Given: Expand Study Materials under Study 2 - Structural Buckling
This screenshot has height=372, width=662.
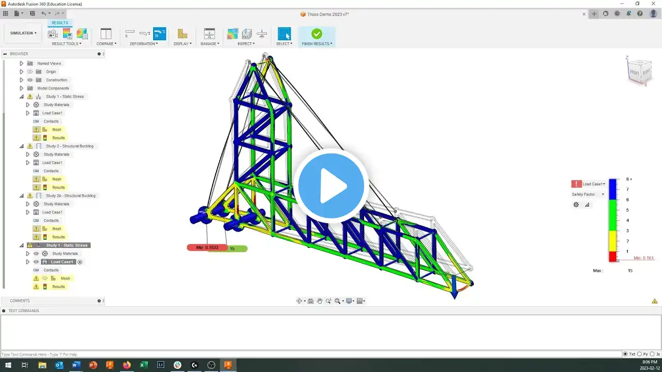Looking at the screenshot, I should (x=28, y=154).
